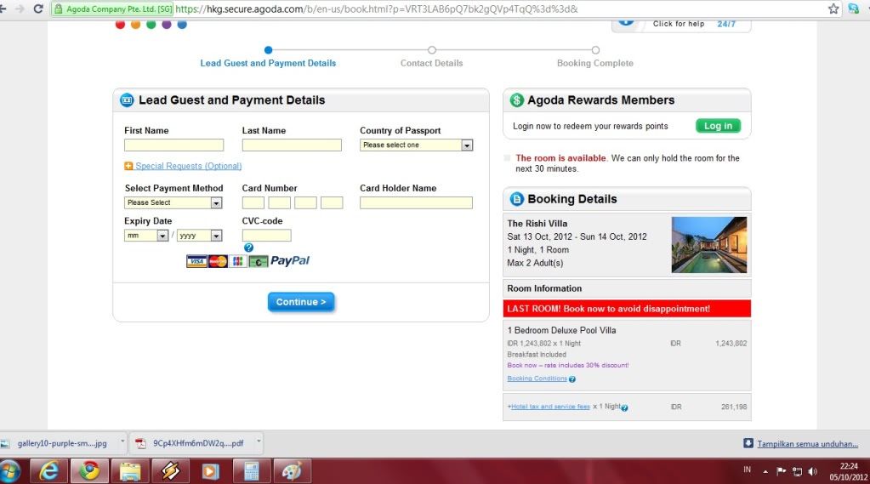870x484 pixels.
Task: Bookmark this page with the star icon
Action: (x=833, y=9)
